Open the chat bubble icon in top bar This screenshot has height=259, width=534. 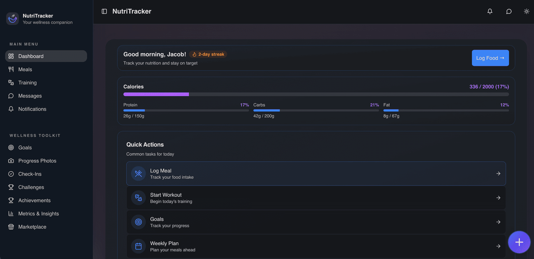[x=509, y=11]
